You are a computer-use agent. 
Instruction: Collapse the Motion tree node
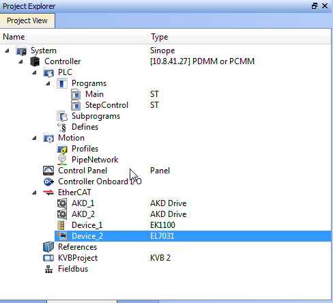34,138
